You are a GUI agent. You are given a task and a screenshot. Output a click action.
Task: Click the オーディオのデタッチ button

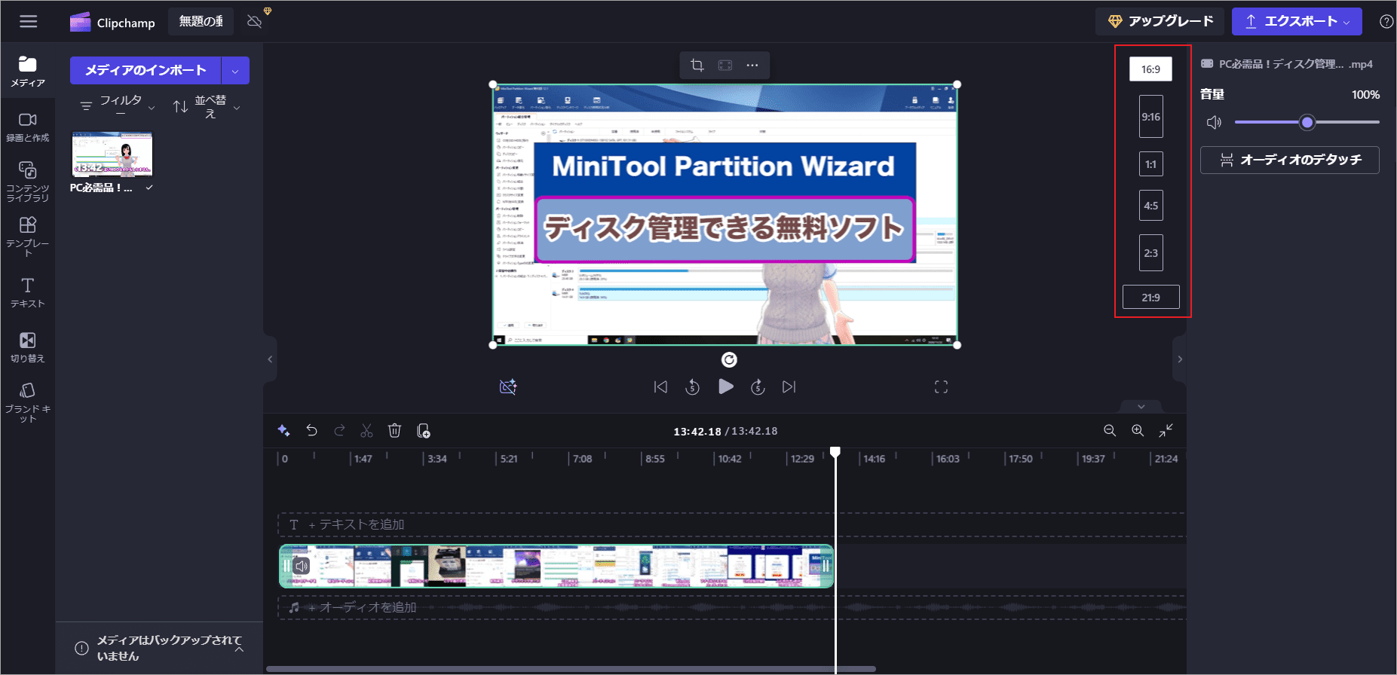[1289, 160]
